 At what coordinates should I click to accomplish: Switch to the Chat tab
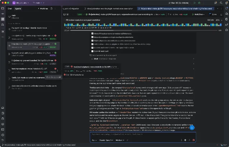point(10,9)
